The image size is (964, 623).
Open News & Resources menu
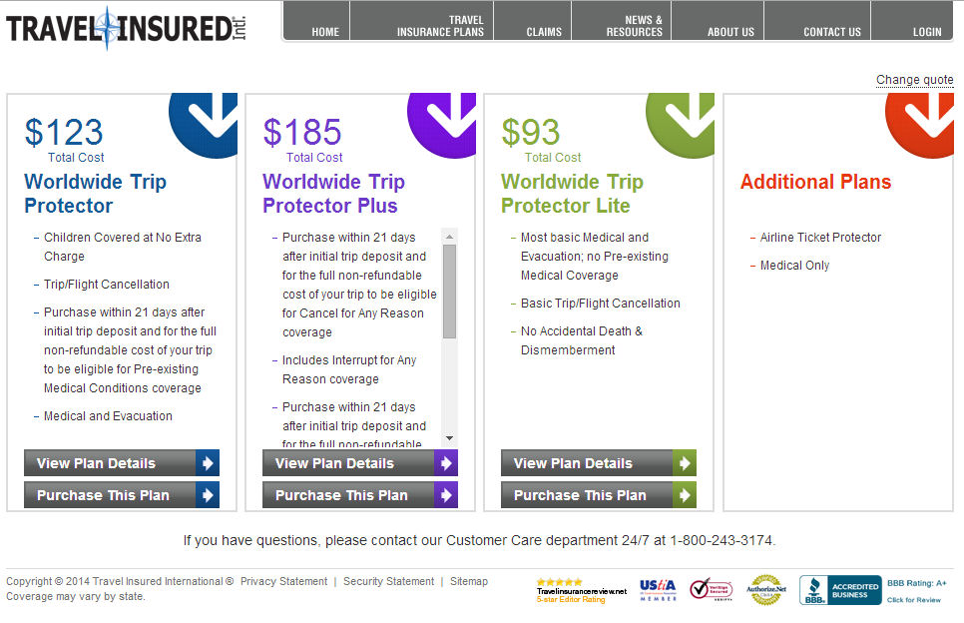[634, 26]
